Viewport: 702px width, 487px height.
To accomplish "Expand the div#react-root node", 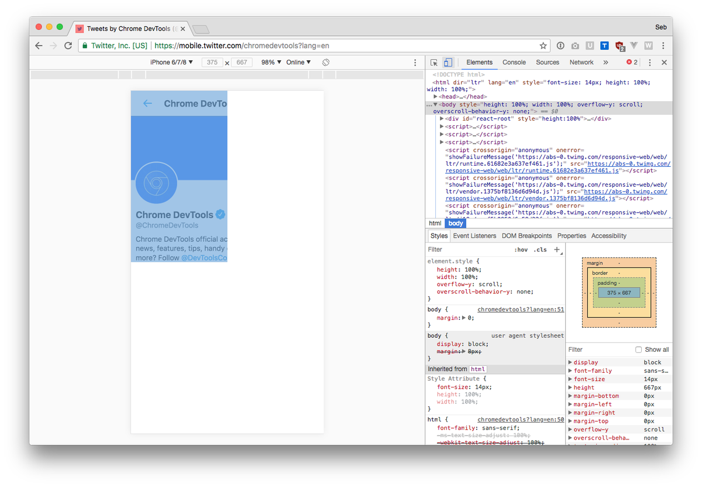I will pyautogui.click(x=442, y=119).
